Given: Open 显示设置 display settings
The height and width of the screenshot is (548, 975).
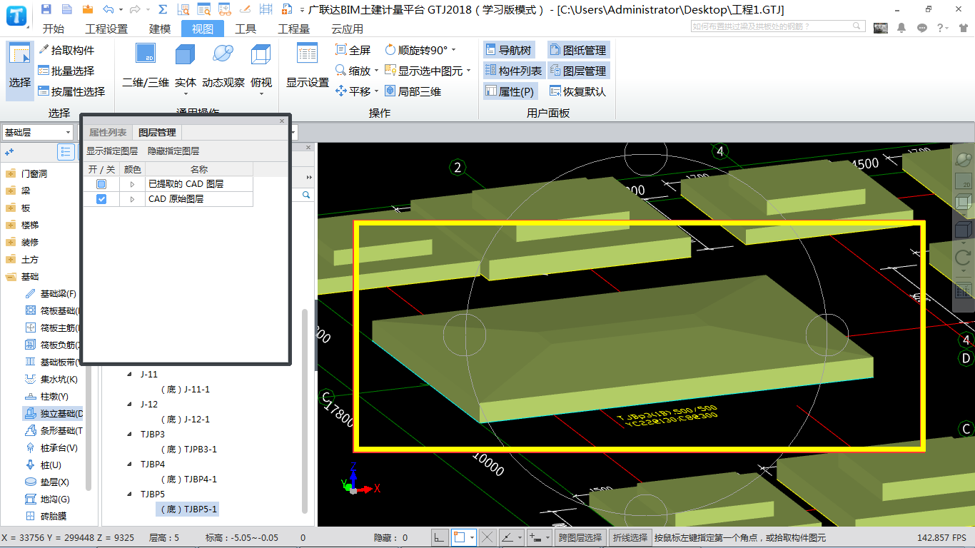Looking at the screenshot, I should 308,66.
